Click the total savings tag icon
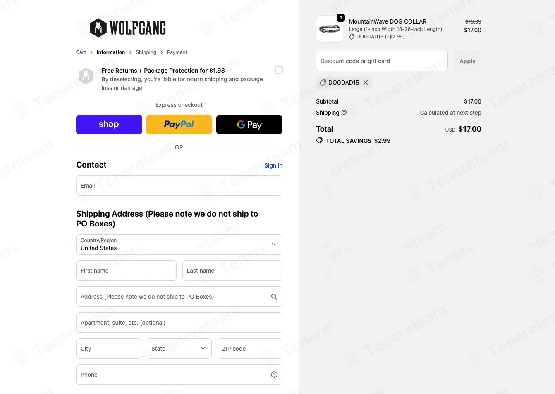Screen dimensions: 555x394 click(x=320, y=140)
